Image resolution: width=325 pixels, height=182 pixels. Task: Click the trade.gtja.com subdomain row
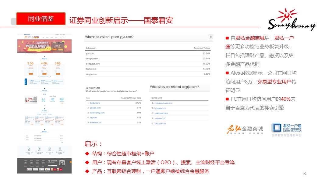click(148, 64)
